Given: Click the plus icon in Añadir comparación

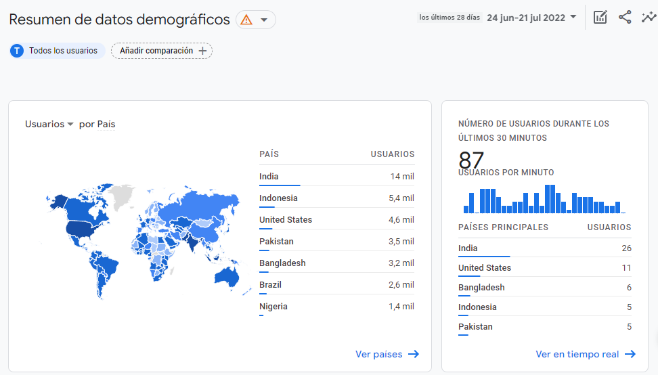Looking at the screenshot, I should point(202,51).
